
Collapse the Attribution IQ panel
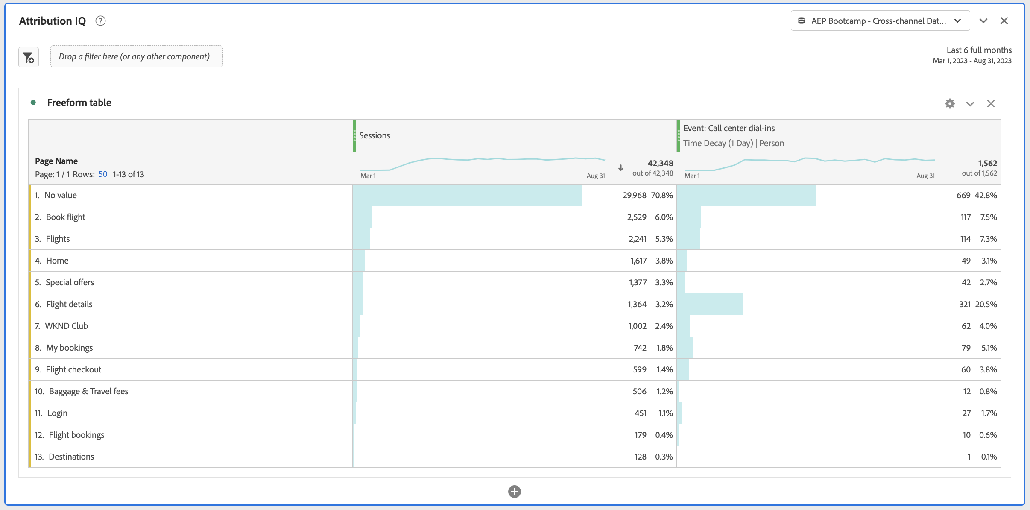coord(983,21)
